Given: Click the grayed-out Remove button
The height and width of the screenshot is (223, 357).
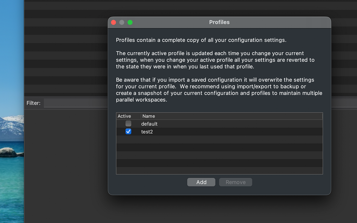Looking at the screenshot, I should 236,182.
